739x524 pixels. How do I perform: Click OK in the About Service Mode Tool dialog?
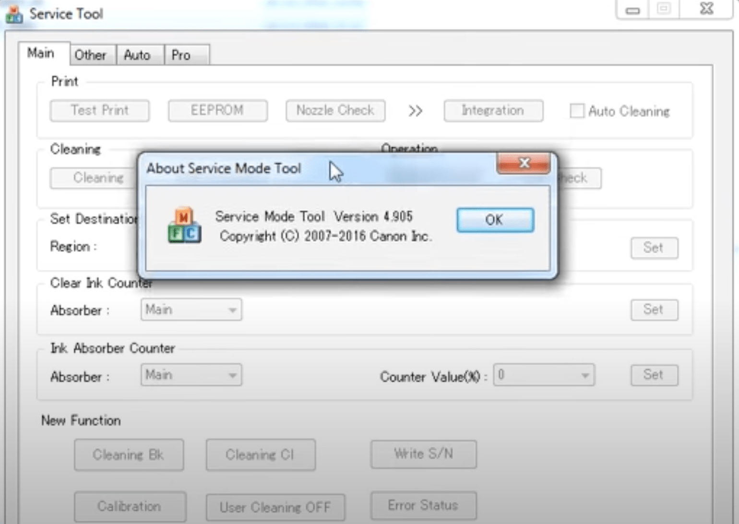coord(495,220)
